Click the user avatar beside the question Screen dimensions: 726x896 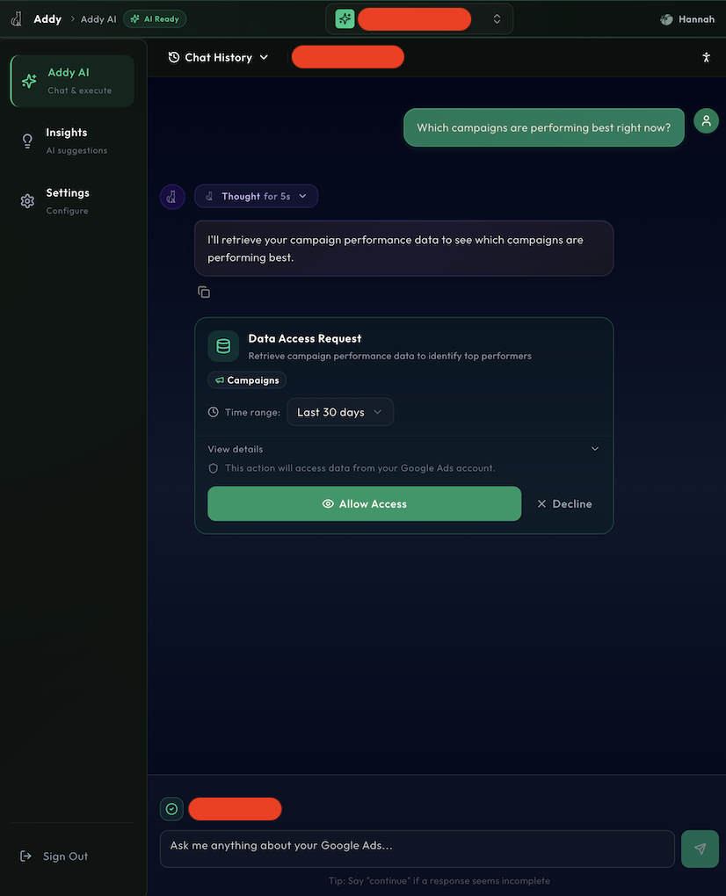(x=706, y=121)
